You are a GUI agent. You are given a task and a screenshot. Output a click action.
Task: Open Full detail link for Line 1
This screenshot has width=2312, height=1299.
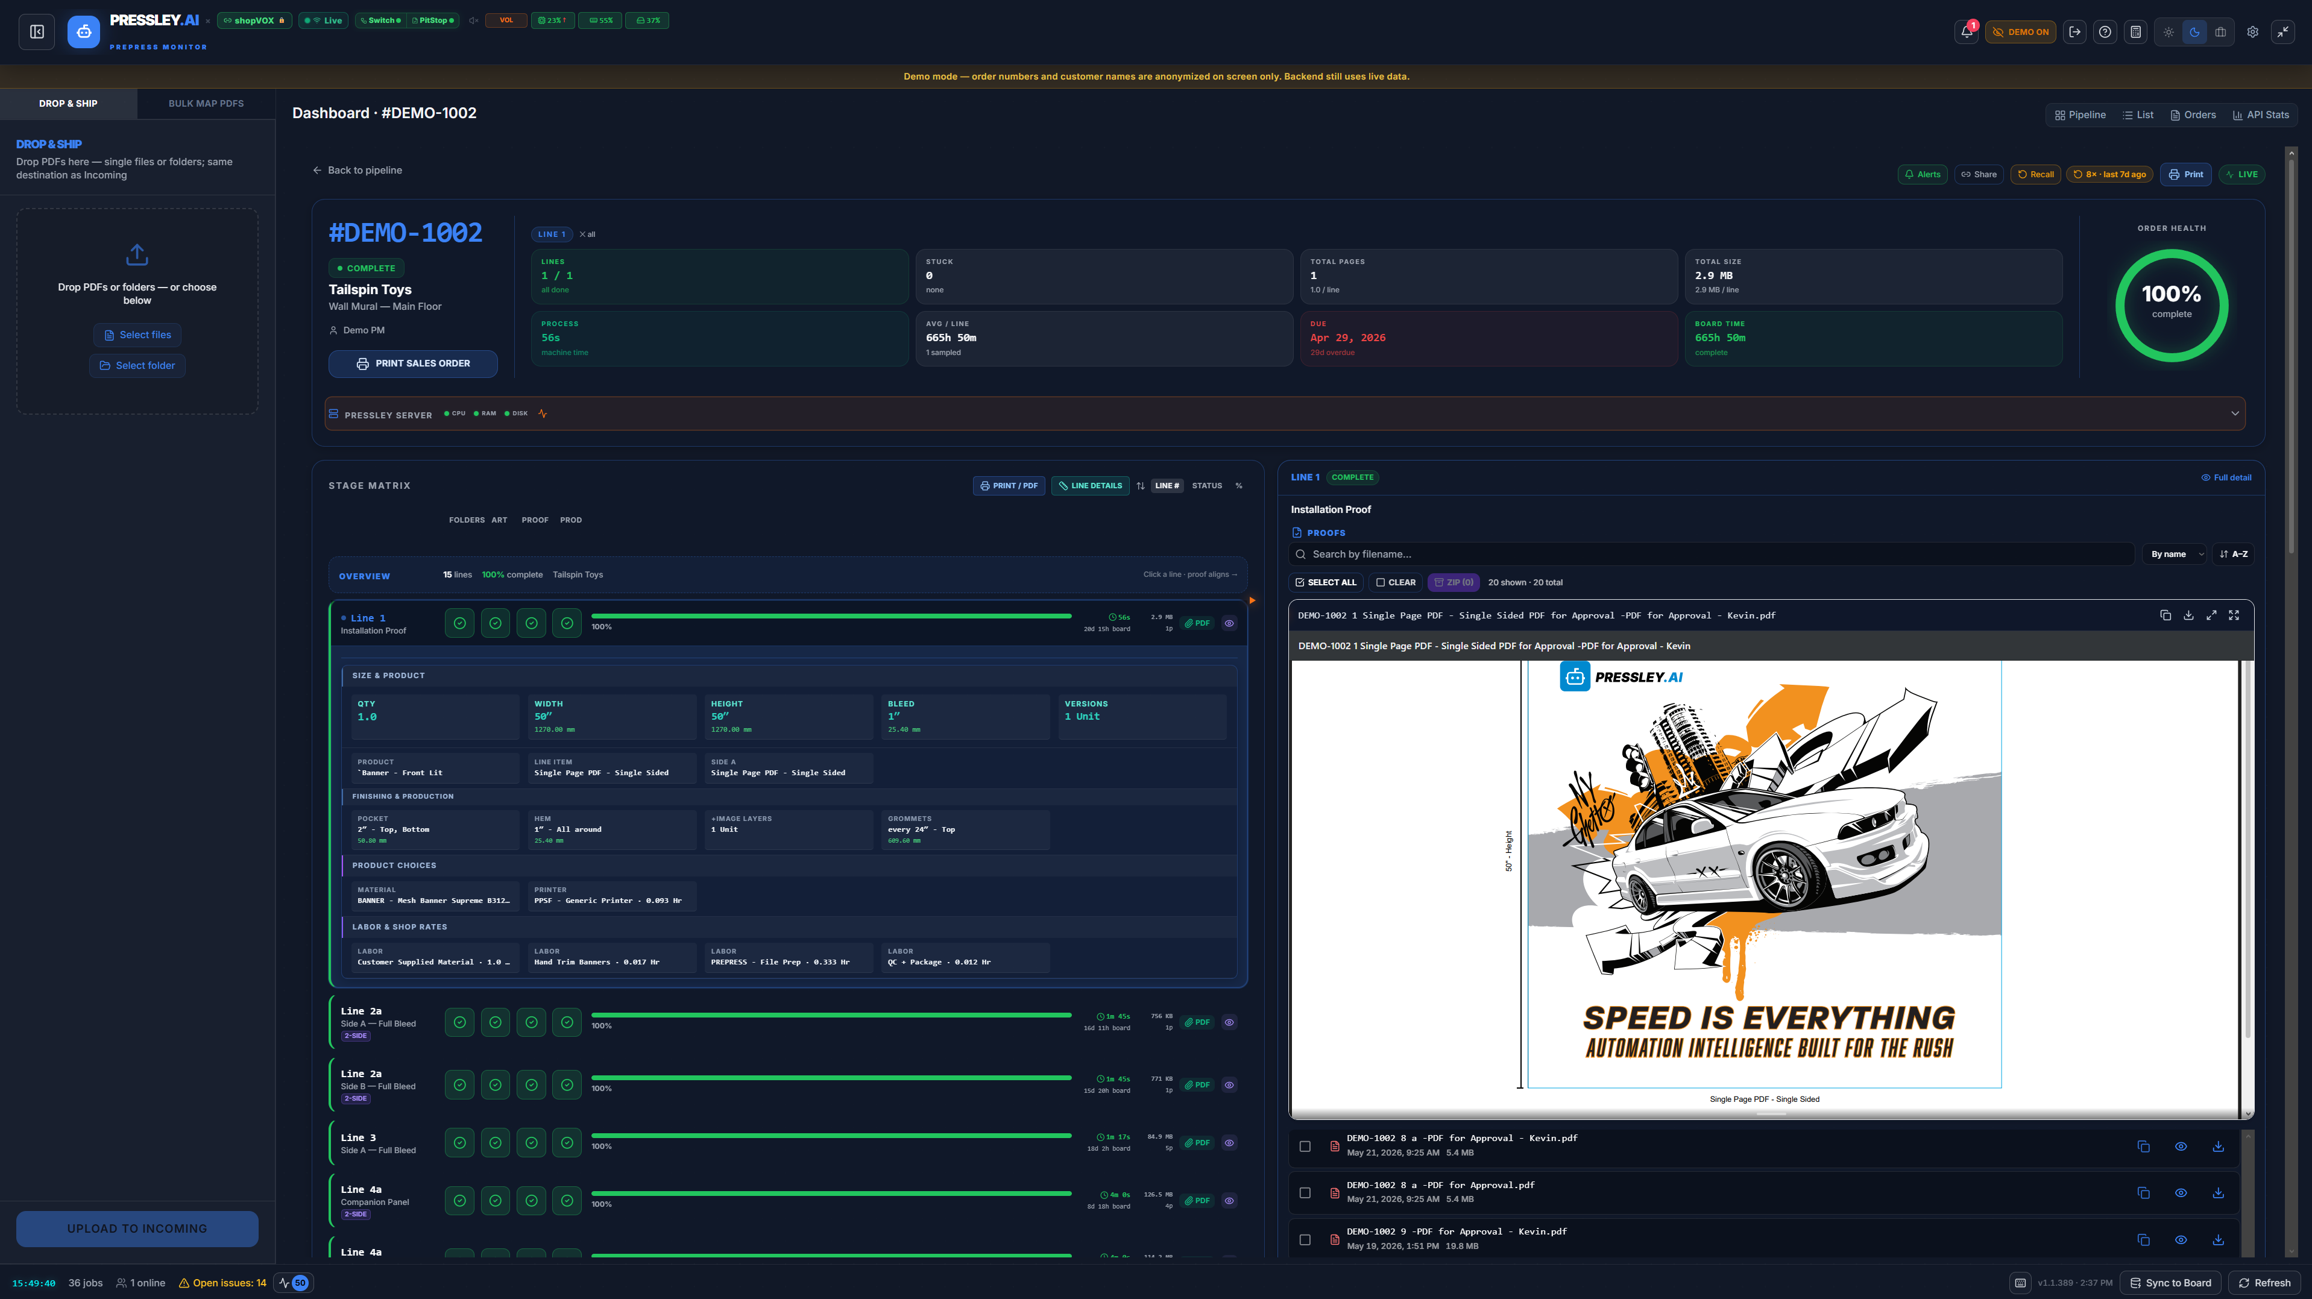[x=2226, y=477]
